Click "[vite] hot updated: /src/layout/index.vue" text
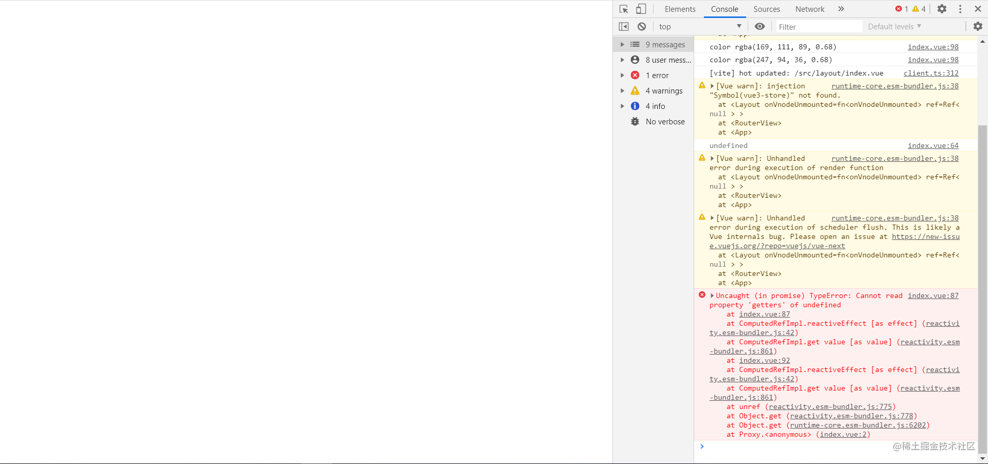 [796, 73]
